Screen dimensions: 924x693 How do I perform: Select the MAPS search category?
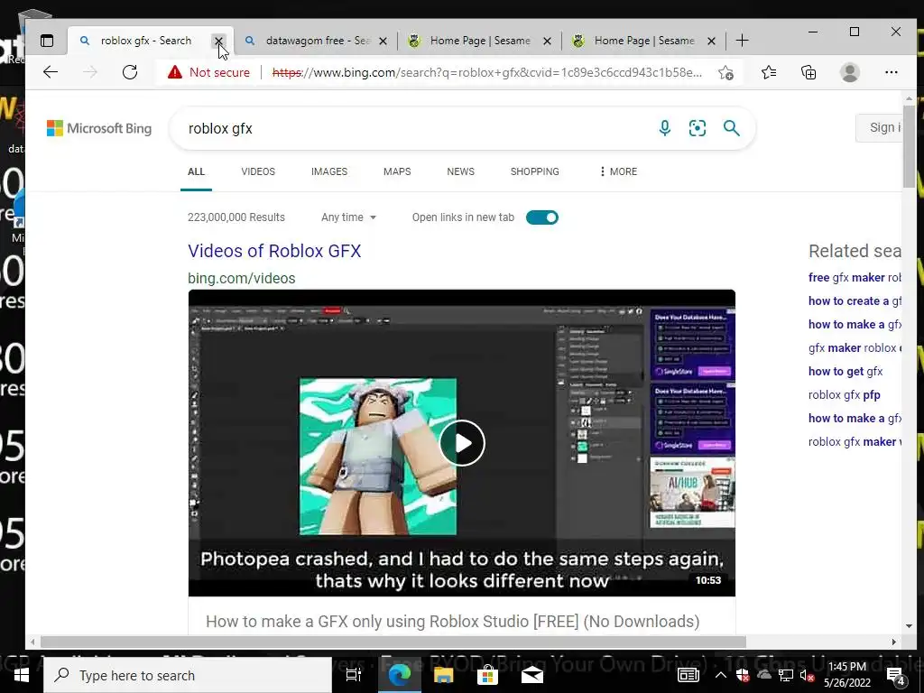[397, 171]
